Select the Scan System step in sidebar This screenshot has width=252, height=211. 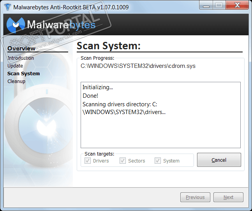click(23, 73)
